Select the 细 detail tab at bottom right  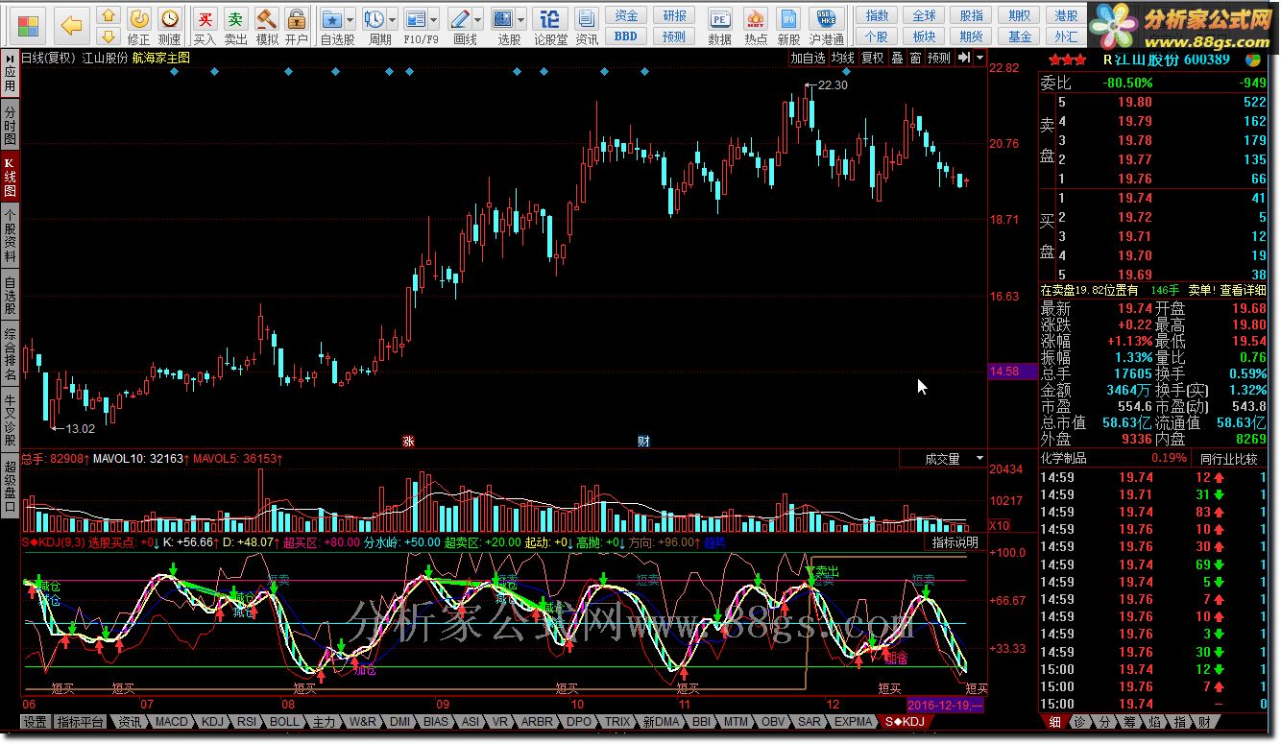[x=1053, y=722]
